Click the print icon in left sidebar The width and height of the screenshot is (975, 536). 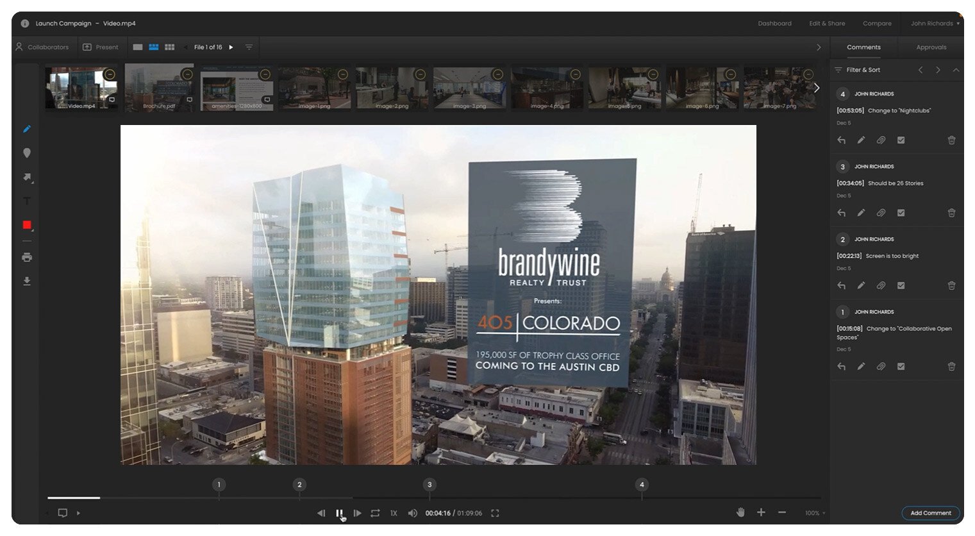click(x=27, y=257)
